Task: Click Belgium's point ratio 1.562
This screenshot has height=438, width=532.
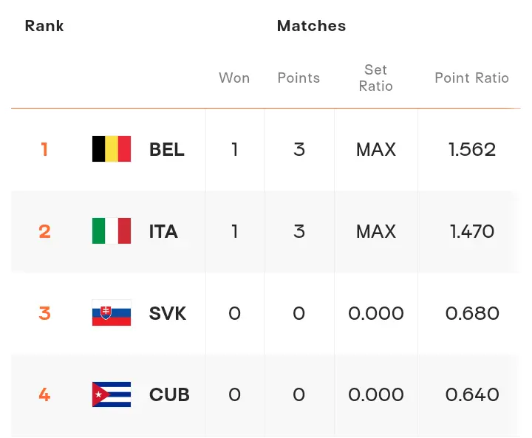Action: pos(472,149)
